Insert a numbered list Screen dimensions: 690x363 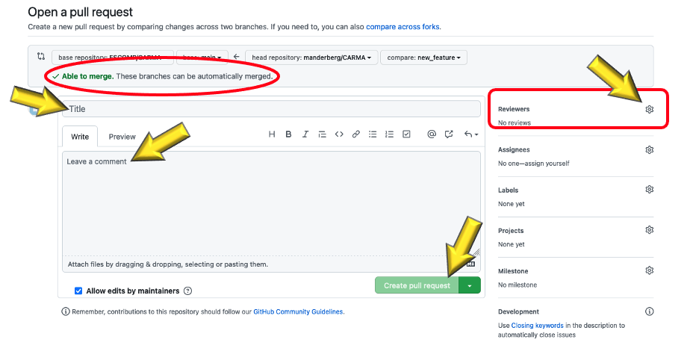tap(389, 134)
